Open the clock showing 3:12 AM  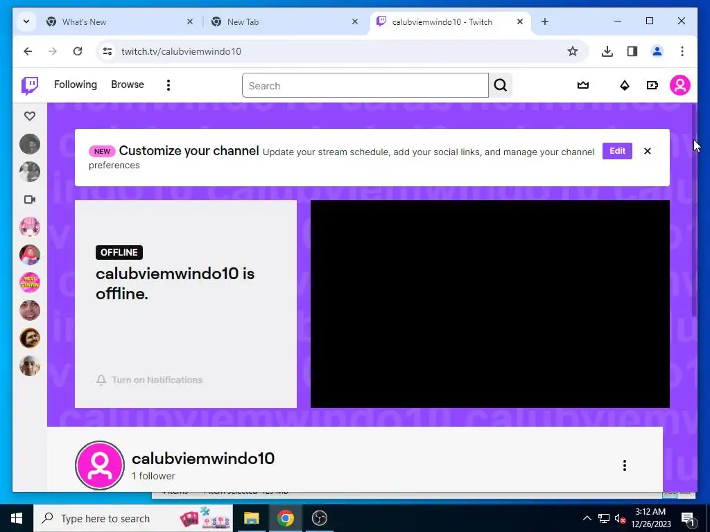click(650, 518)
